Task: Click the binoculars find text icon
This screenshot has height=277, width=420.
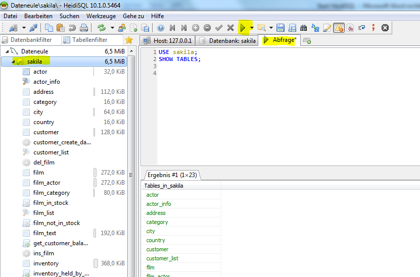Action: click(304, 28)
